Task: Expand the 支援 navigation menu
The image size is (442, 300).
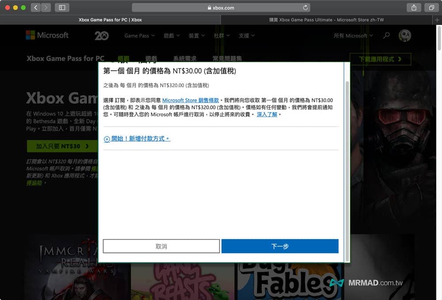Action: tap(247, 36)
